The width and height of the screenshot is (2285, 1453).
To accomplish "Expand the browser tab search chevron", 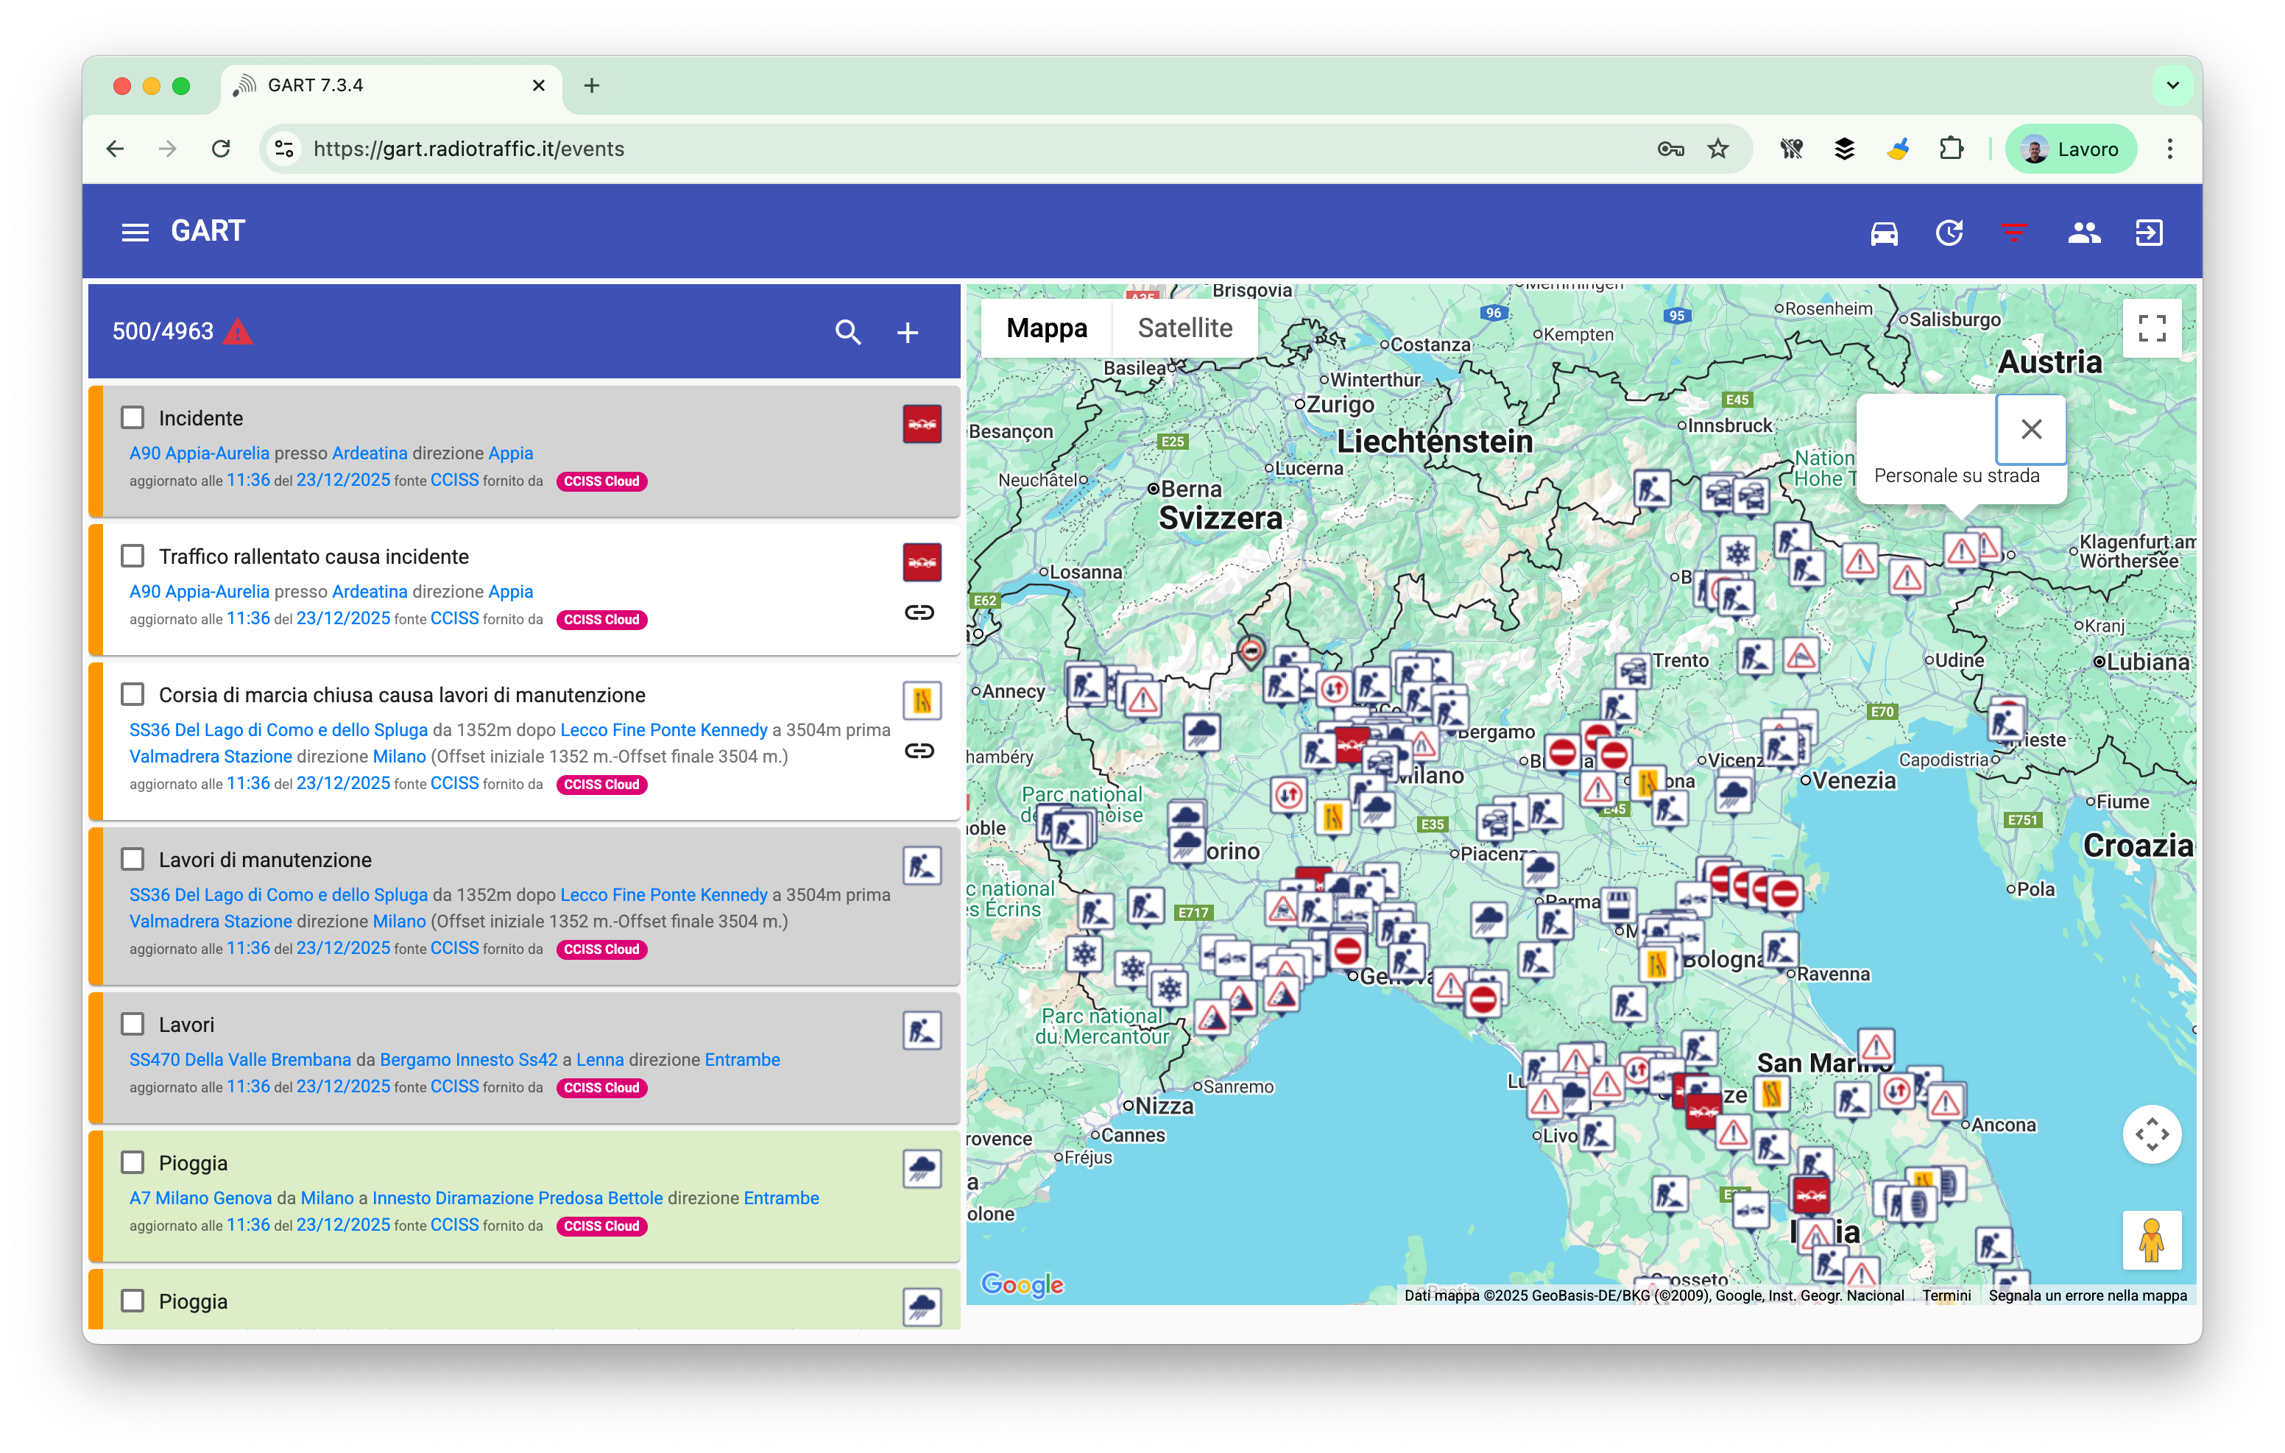I will click(2172, 85).
